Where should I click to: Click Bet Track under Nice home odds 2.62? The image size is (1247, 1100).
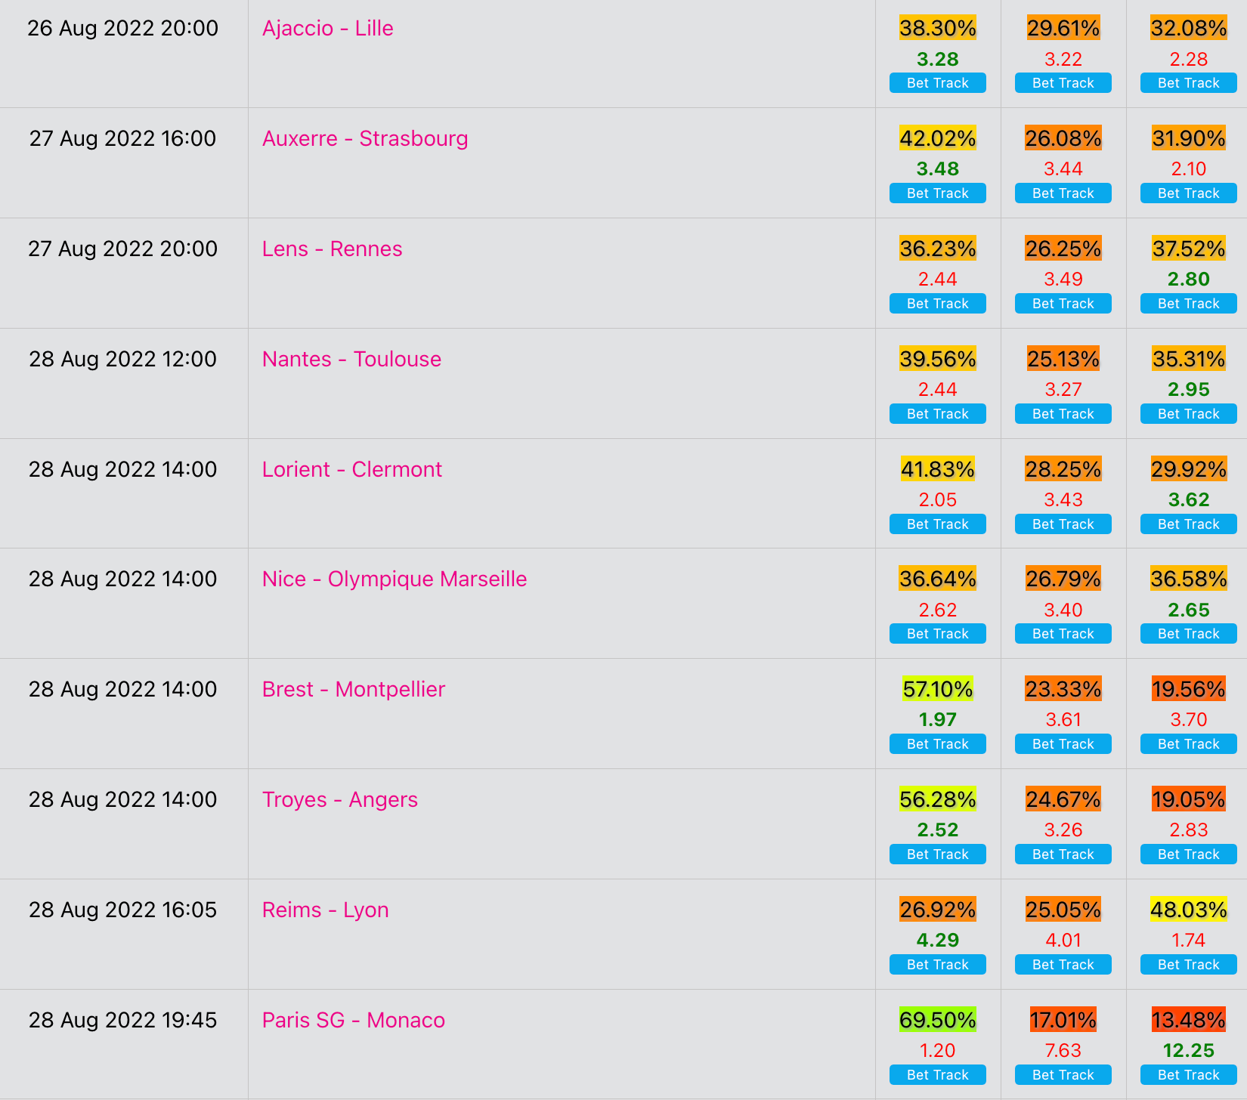938,634
